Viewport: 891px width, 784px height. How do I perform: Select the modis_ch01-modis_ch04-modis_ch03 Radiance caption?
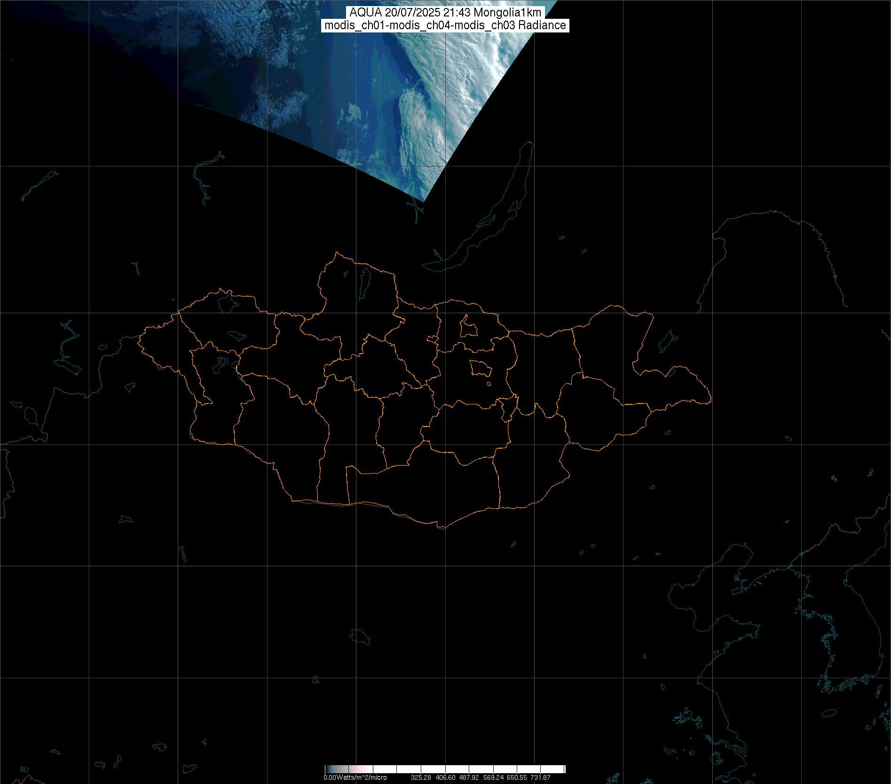[445, 25]
